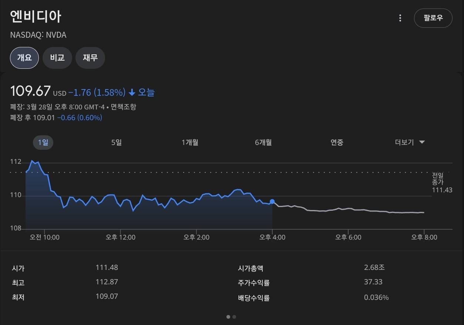Image resolution: width=464 pixels, height=325 pixels.
Task: Click the 엔비디아 company title
Action: pyautogui.click(x=36, y=17)
